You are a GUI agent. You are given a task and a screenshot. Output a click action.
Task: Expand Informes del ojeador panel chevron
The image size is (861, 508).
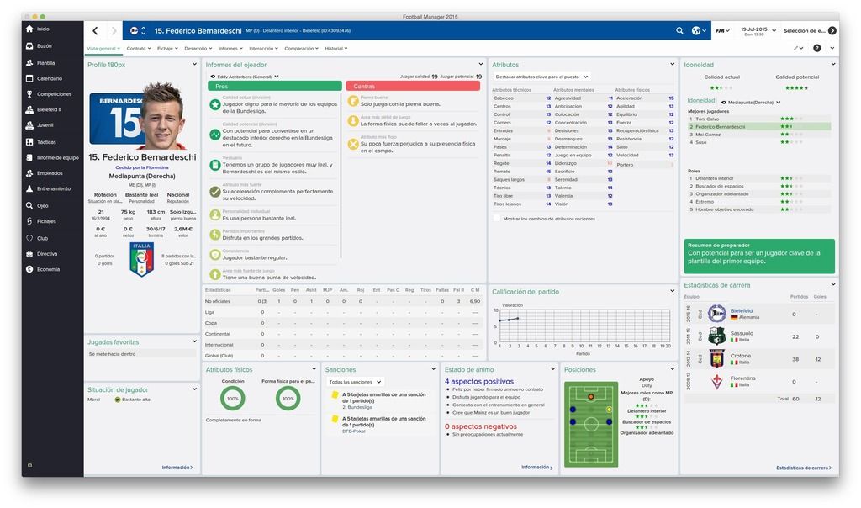pyautogui.click(x=480, y=64)
